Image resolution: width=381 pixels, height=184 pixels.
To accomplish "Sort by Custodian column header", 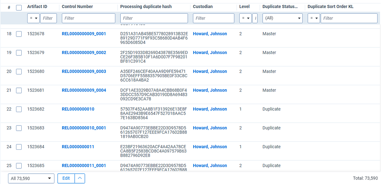I will coord(203,7).
